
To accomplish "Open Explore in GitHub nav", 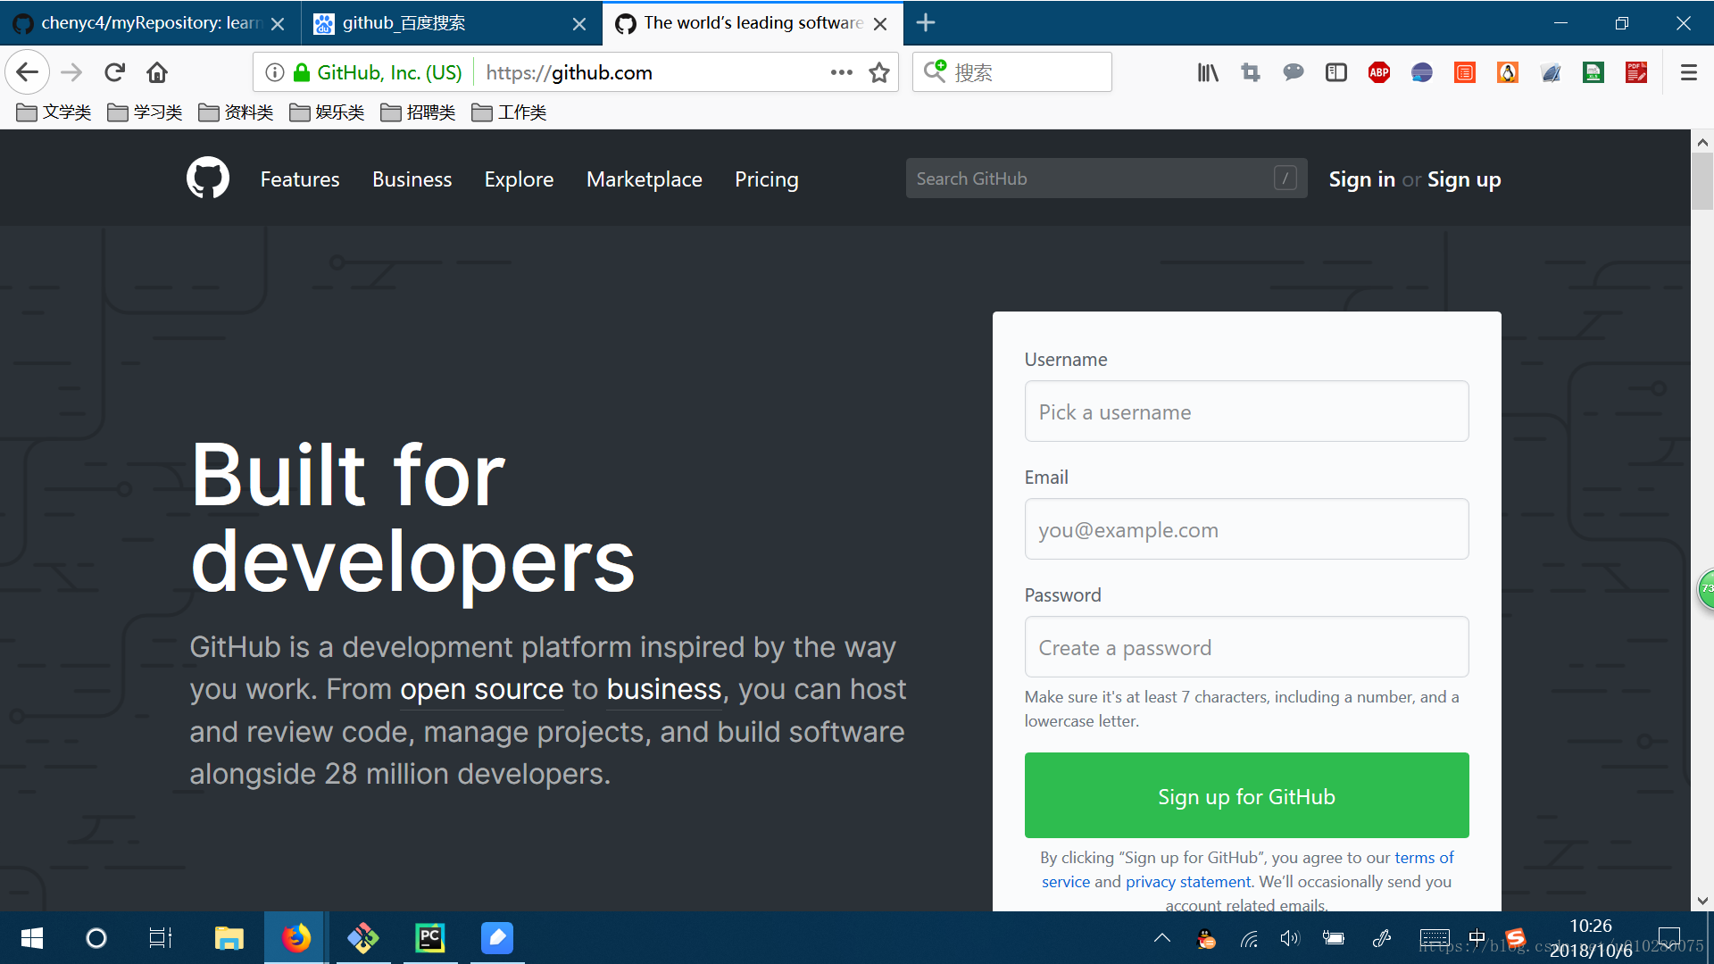I will coord(519,179).
